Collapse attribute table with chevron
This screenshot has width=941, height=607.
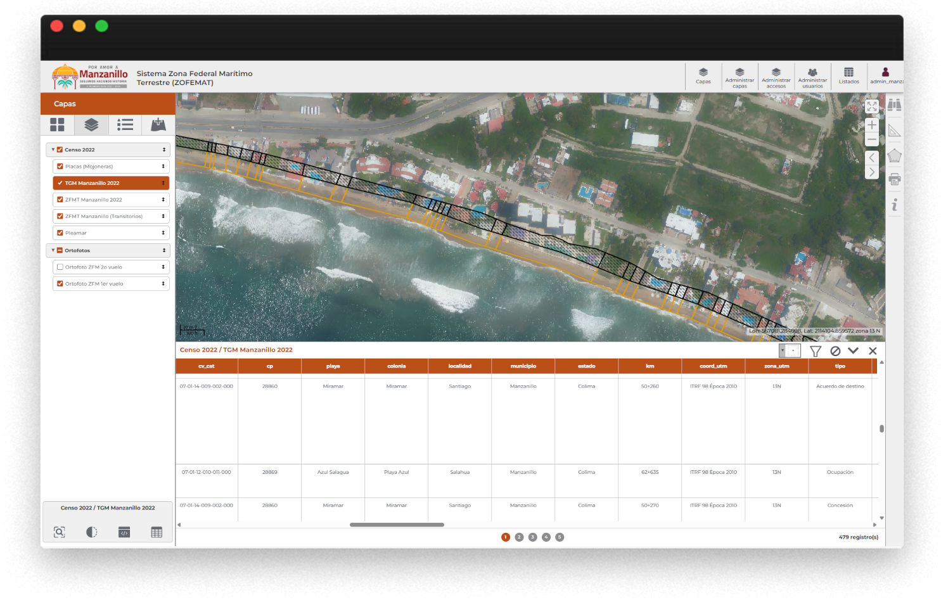point(853,351)
